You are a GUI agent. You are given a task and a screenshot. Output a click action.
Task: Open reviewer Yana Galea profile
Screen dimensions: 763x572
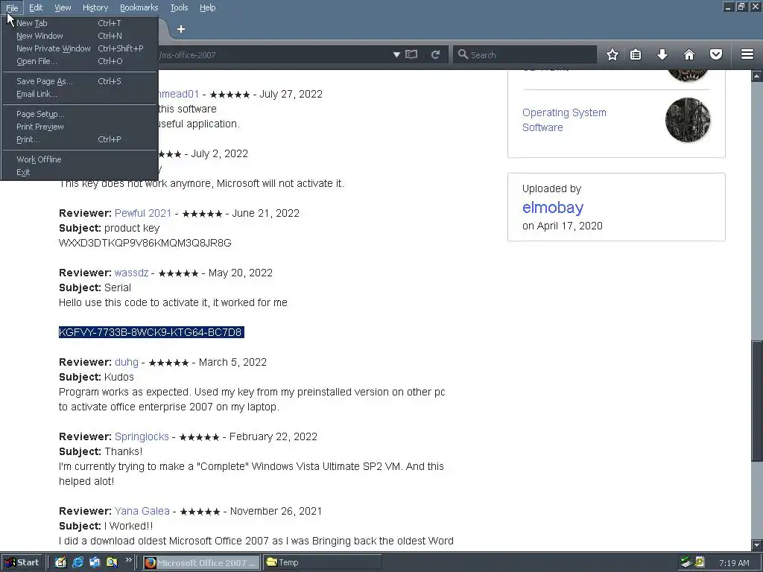[142, 511]
